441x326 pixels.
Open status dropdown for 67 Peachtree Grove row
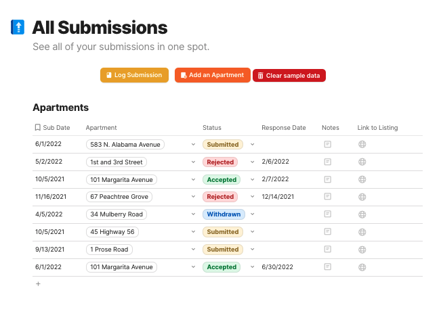pos(253,197)
